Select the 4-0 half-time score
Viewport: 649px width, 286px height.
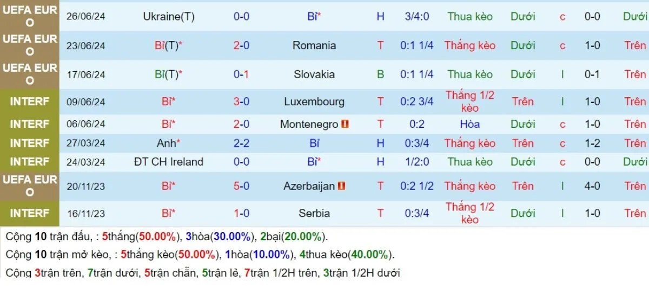(x=592, y=186)
